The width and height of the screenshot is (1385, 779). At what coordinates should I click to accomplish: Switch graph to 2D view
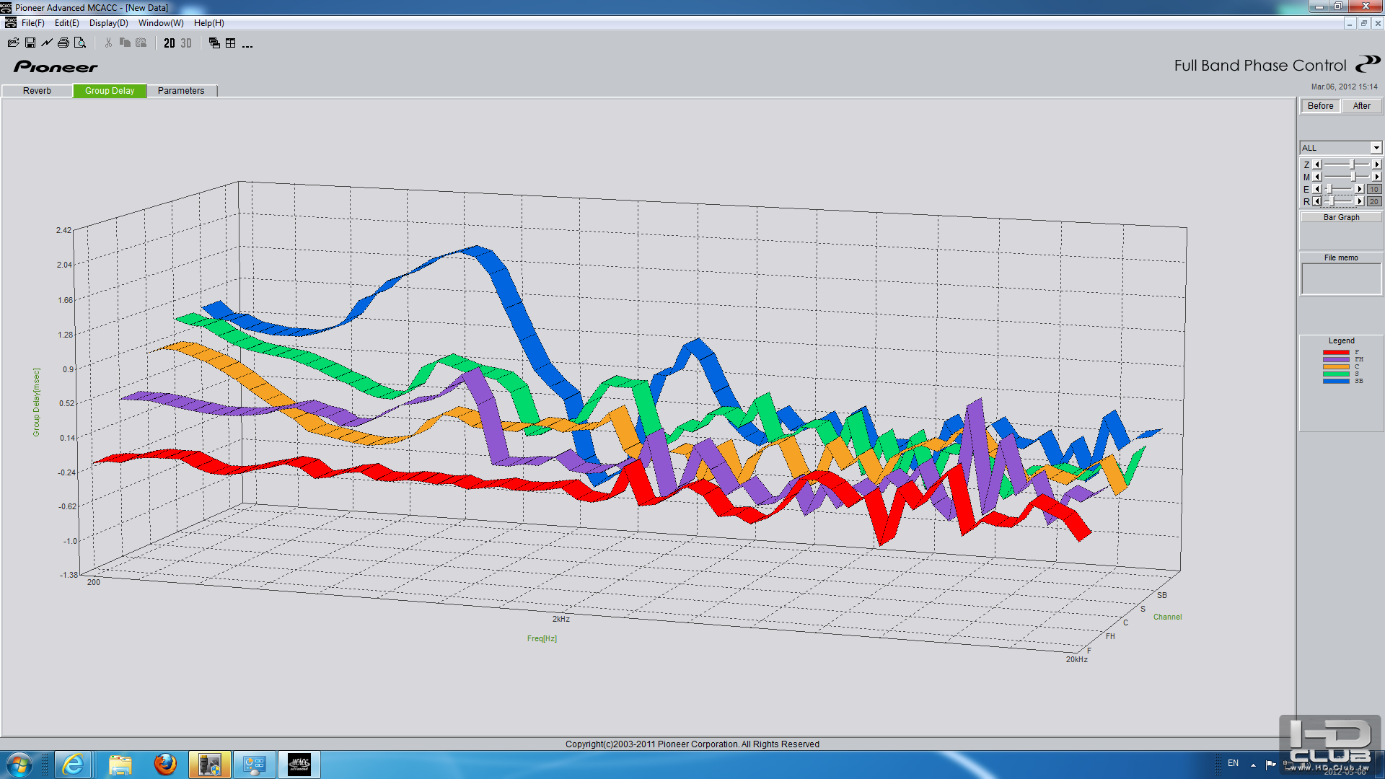pyautogui.click(x=170, y=43)
